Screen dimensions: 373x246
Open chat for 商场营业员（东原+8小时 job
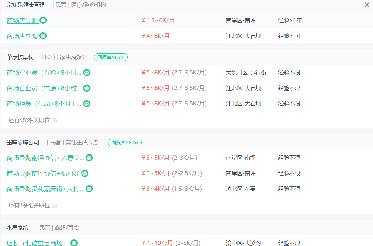point(87,88)
